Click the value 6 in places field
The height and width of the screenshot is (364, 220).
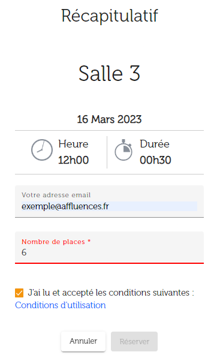tap(24, 252)
